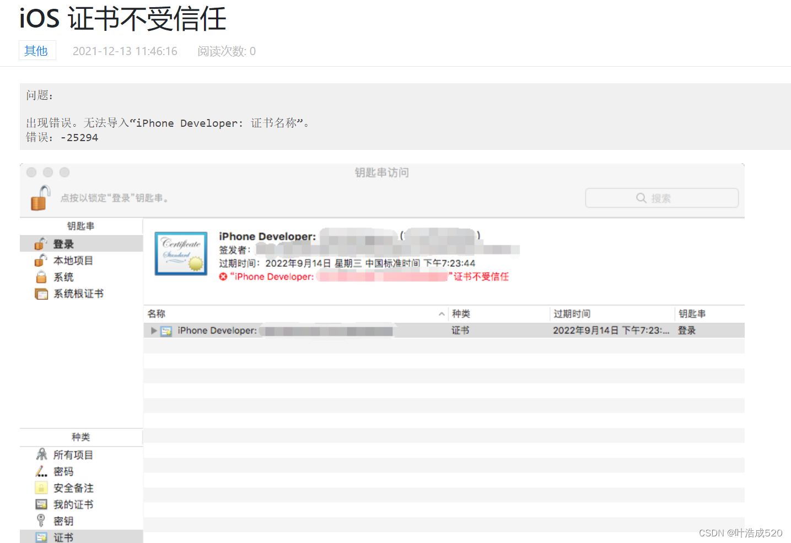Viewport: 791px width, 543px height.
Task: Click the 点按以锁定 "登录" 钥匙串 text
Action: 115,198
